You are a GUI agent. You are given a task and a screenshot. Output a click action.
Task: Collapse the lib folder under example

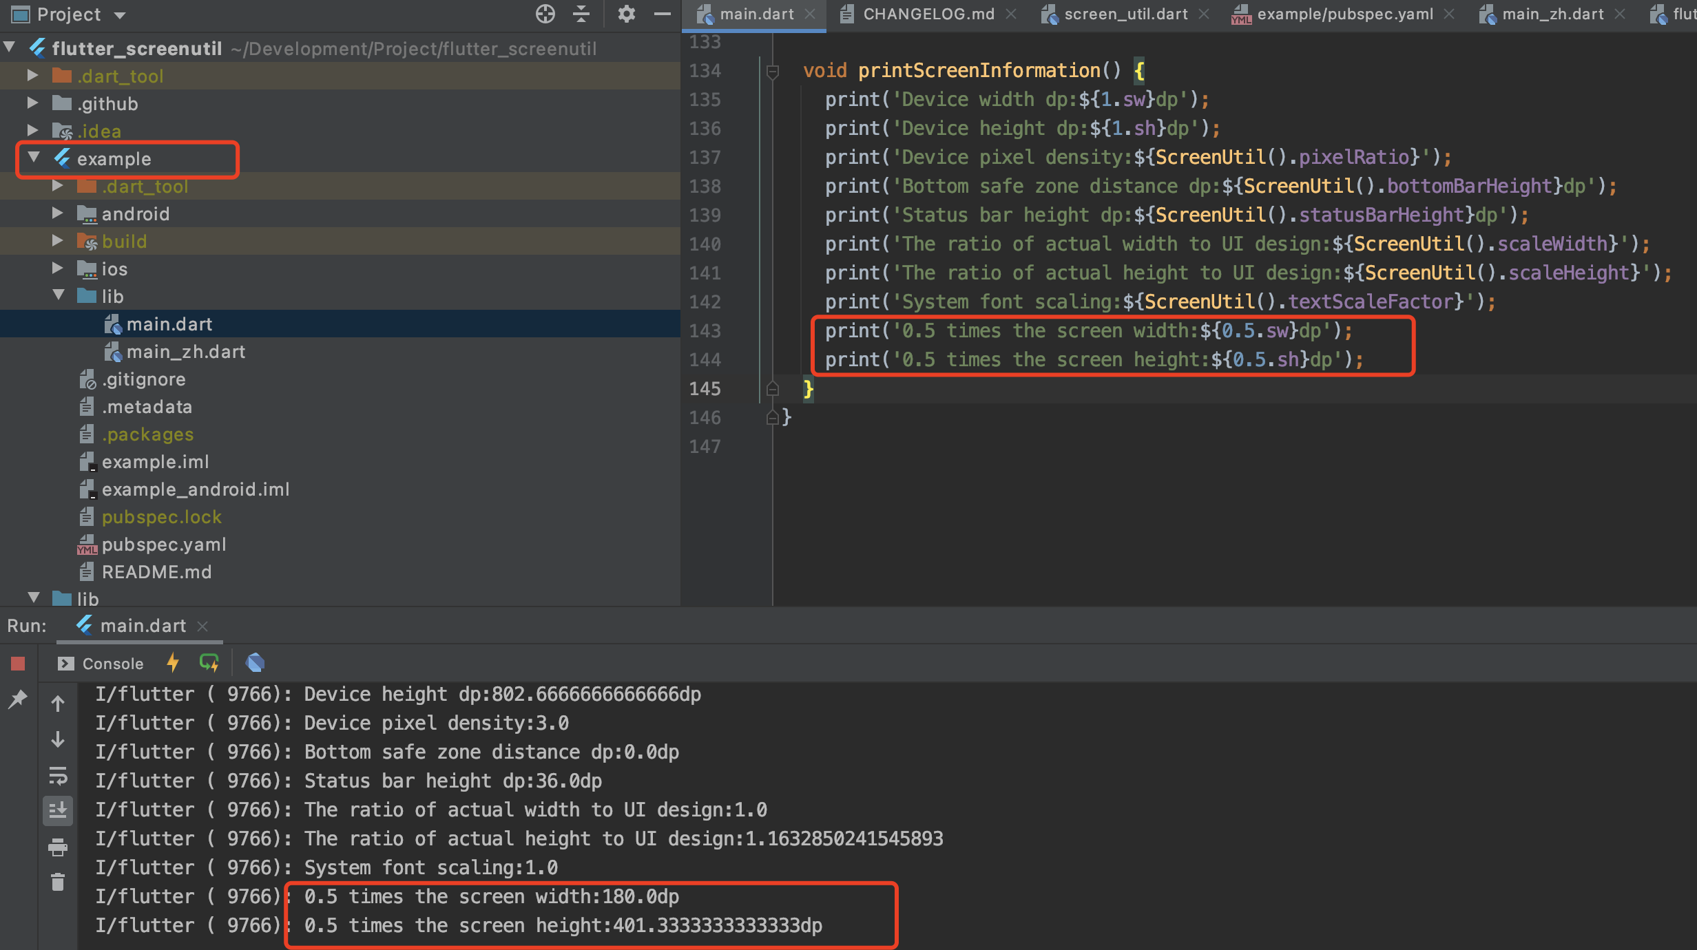(58, 295)
